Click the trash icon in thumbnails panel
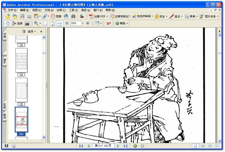Screen dimensions: 225x152 pos(24,31)
